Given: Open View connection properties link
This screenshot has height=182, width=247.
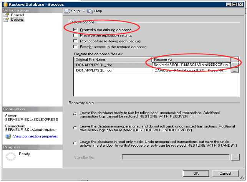Looking at the screenshot, I should [35, 136].
